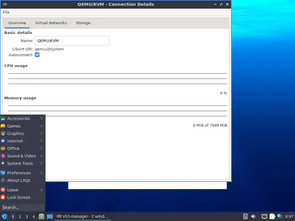The width and height of the screenshot is (295, 221).
Task: Click the 6:47 clock
Action: click(289, 216)
